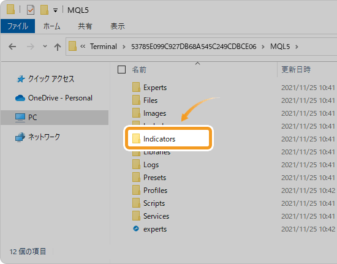
Task: Click the Profiles date 2021/11/25 10:42
Action: 308,190
